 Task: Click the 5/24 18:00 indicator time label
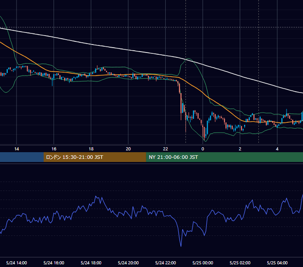(91, 263)
